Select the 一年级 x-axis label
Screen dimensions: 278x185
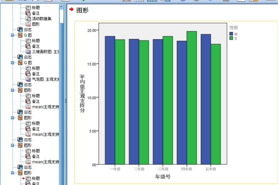click(x=115, y=169)
